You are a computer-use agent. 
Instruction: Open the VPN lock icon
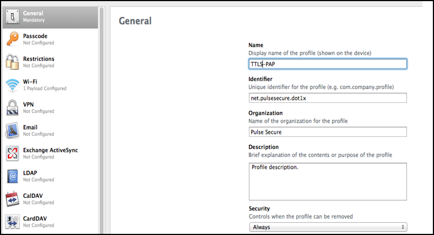point(12,107)
